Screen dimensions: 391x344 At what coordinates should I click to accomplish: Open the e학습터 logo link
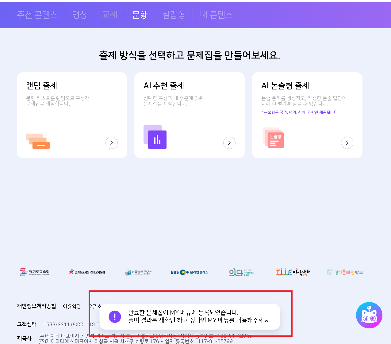point(138,272)
